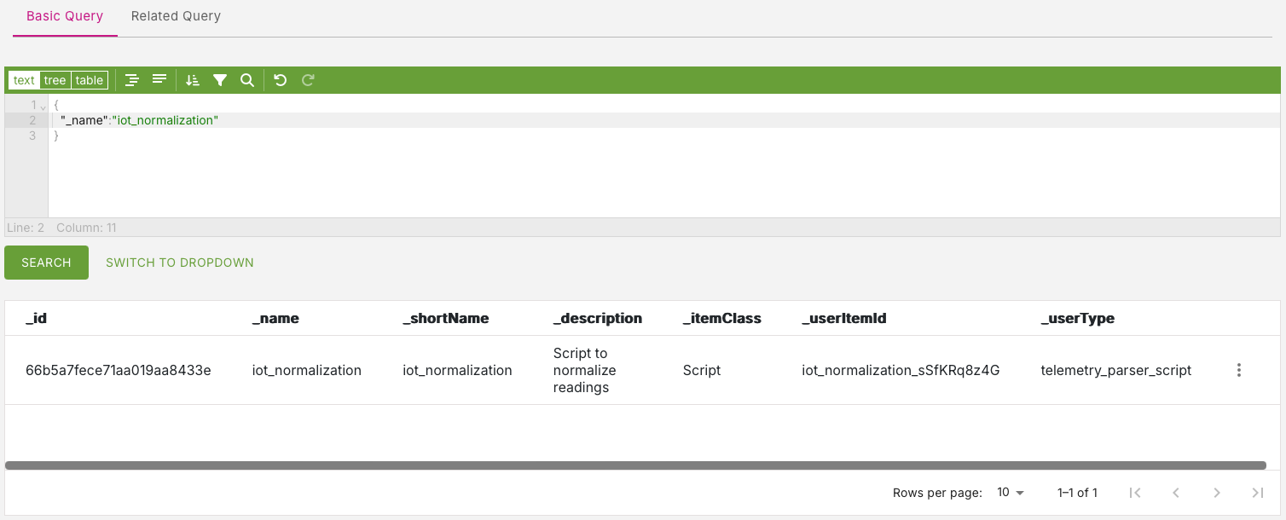Open the row actions three-dot menu

pos(1238,370)
